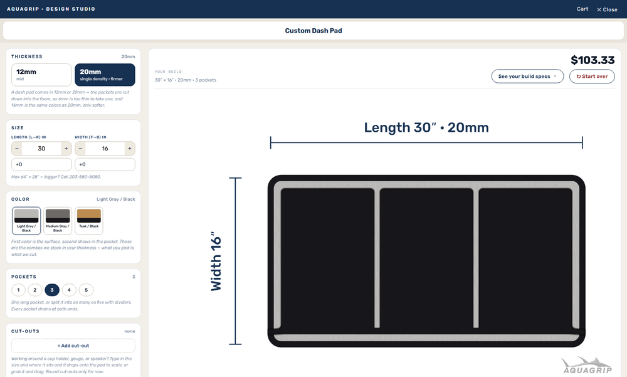Screen dimensions: 627x377
Task: Set pockets to 2
Action: click(x=34, y=290)
